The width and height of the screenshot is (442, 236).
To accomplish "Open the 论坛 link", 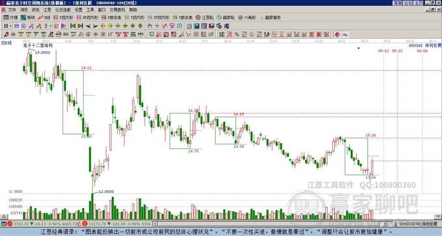I will (408, 3).
